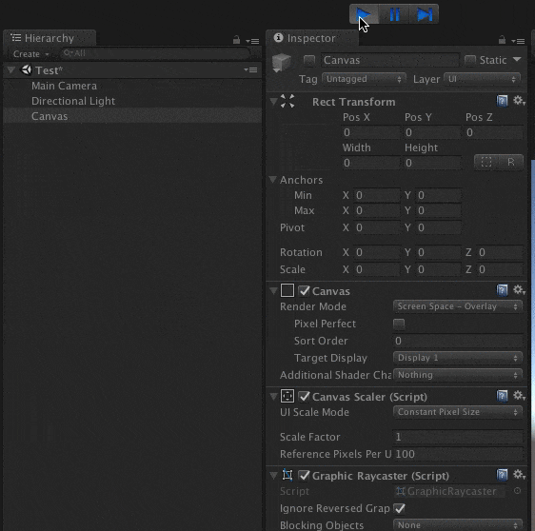535x531 pixels.
Task: Click the Pos X value field
Action: (371, 132)
